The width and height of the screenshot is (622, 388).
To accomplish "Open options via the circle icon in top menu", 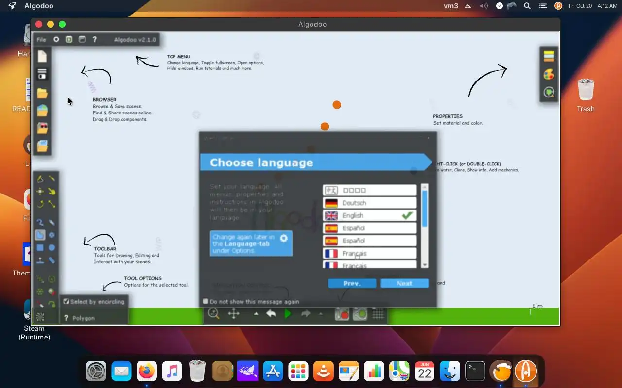I will [x=56, y=39].
